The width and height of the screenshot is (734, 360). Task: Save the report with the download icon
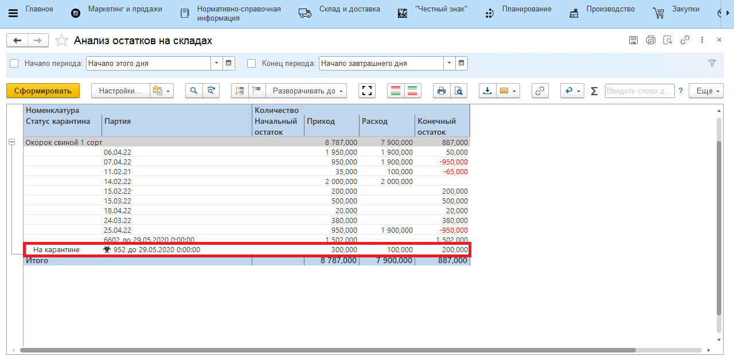pos(487,91)
